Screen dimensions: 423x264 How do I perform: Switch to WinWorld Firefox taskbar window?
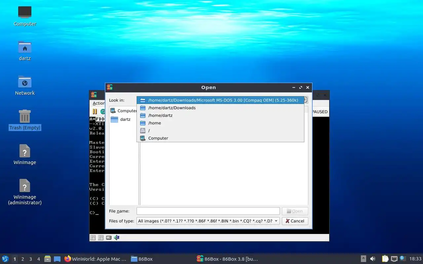[x=95, y=259]
